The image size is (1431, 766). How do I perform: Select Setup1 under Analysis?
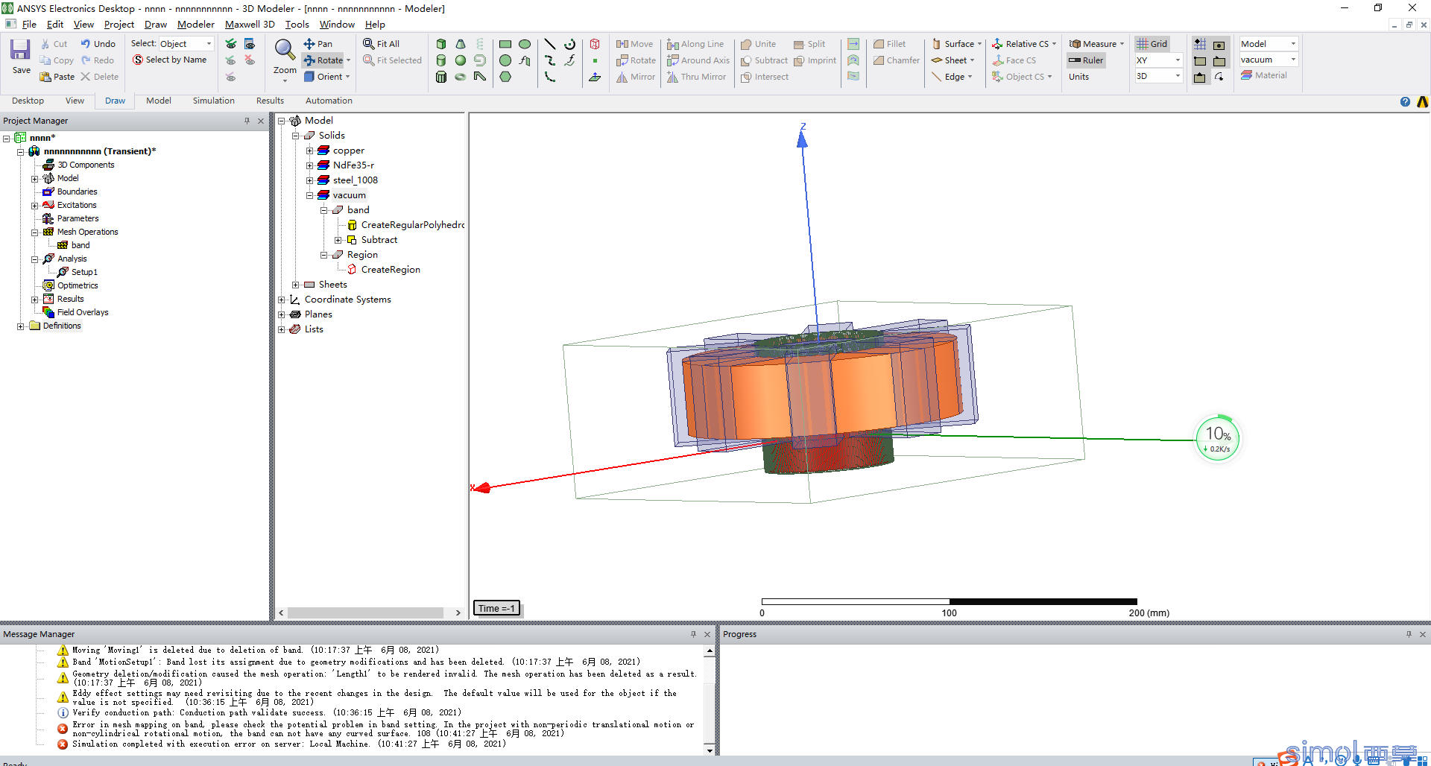tap(84, 272)
